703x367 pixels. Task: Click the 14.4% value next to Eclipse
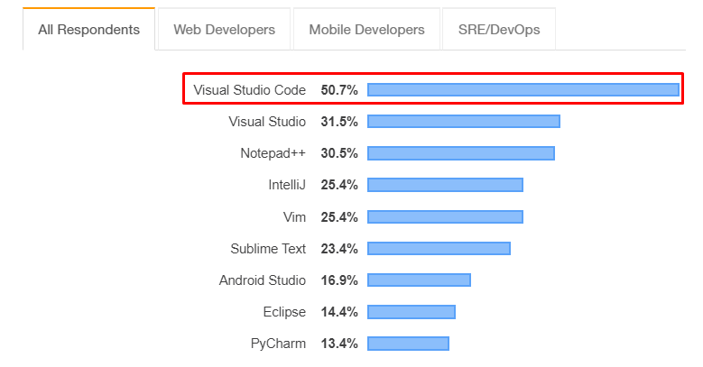coord(338,312)
